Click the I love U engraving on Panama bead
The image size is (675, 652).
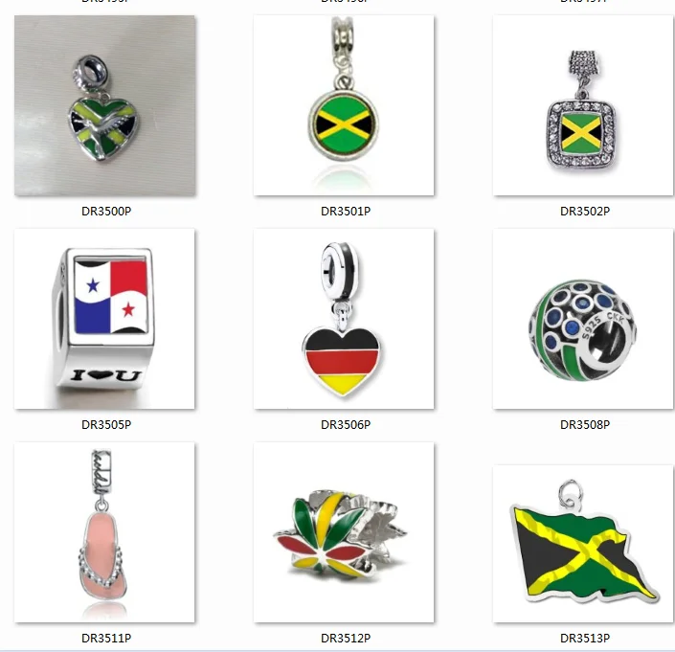coord(106,375)
